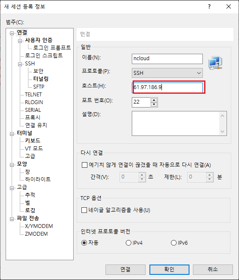Click the session computer icon
Viewport: 239px width, 280px height.
[215, 63]
